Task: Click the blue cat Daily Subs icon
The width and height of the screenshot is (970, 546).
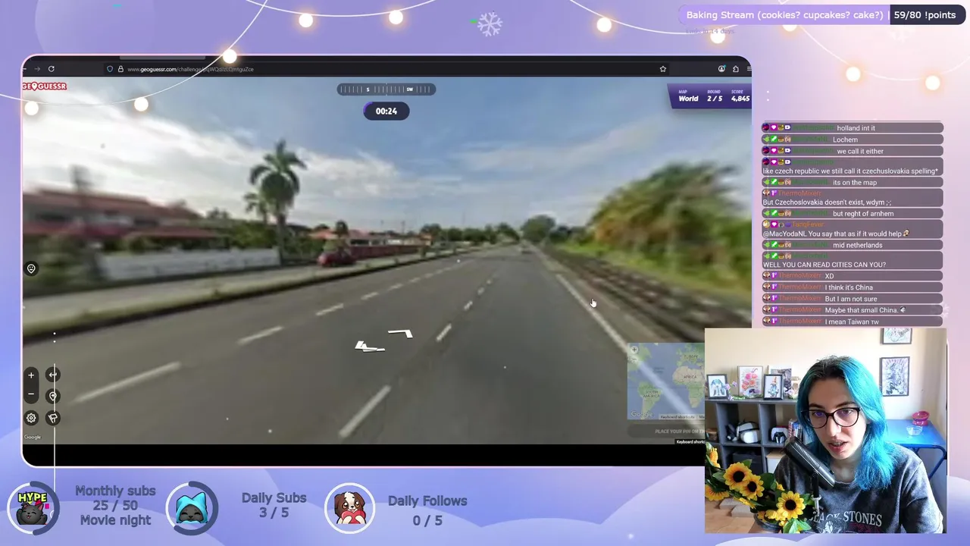Action: point(192,508)
